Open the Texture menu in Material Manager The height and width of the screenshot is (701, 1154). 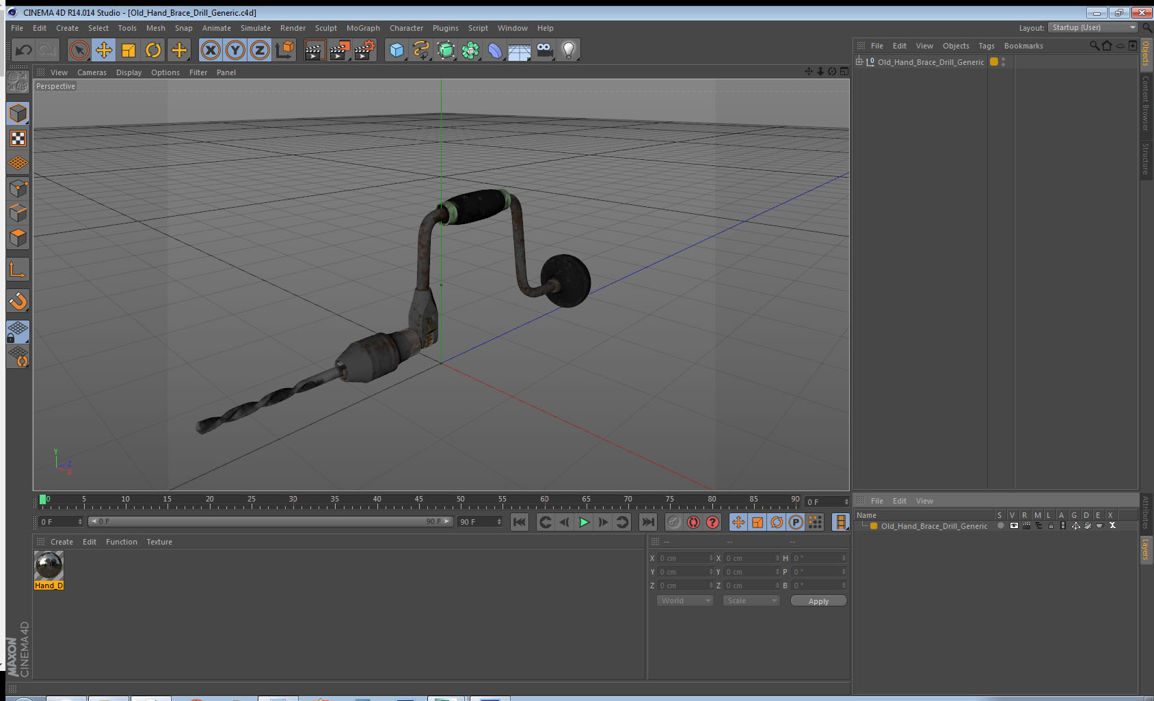(x=159, y=542)
